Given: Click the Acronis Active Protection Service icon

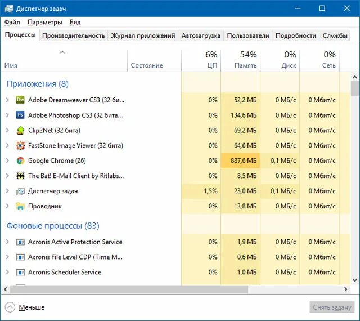Looking at the screenshot, I should (x=20, y=242).
